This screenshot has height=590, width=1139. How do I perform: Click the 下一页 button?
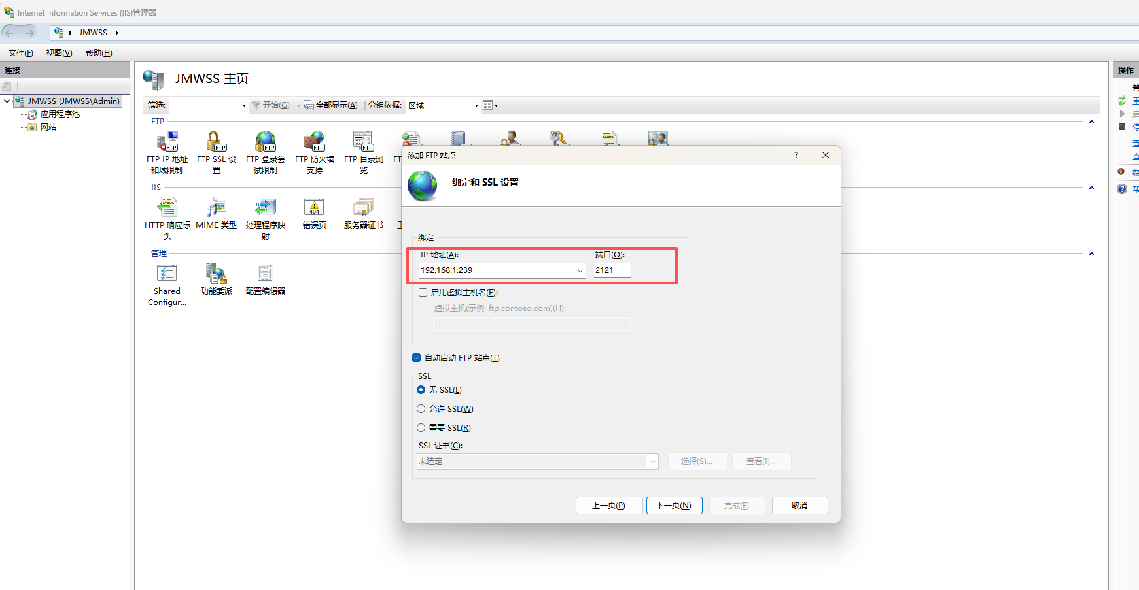tap(674, 506)
